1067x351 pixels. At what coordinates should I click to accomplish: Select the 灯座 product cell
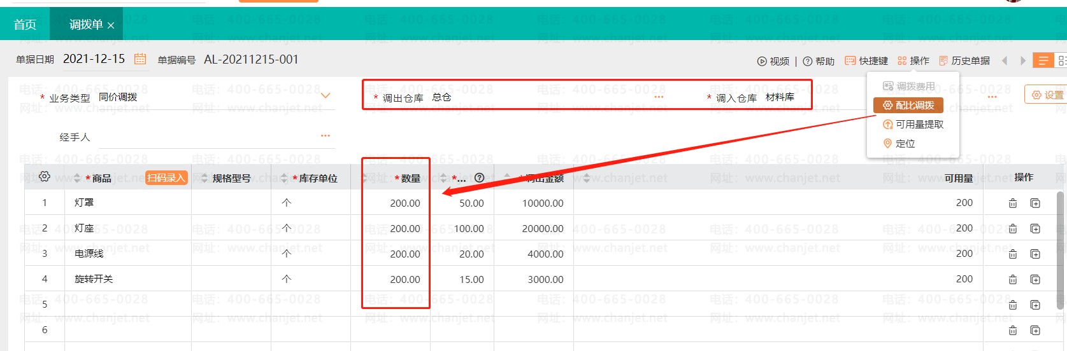coord(128,228)
